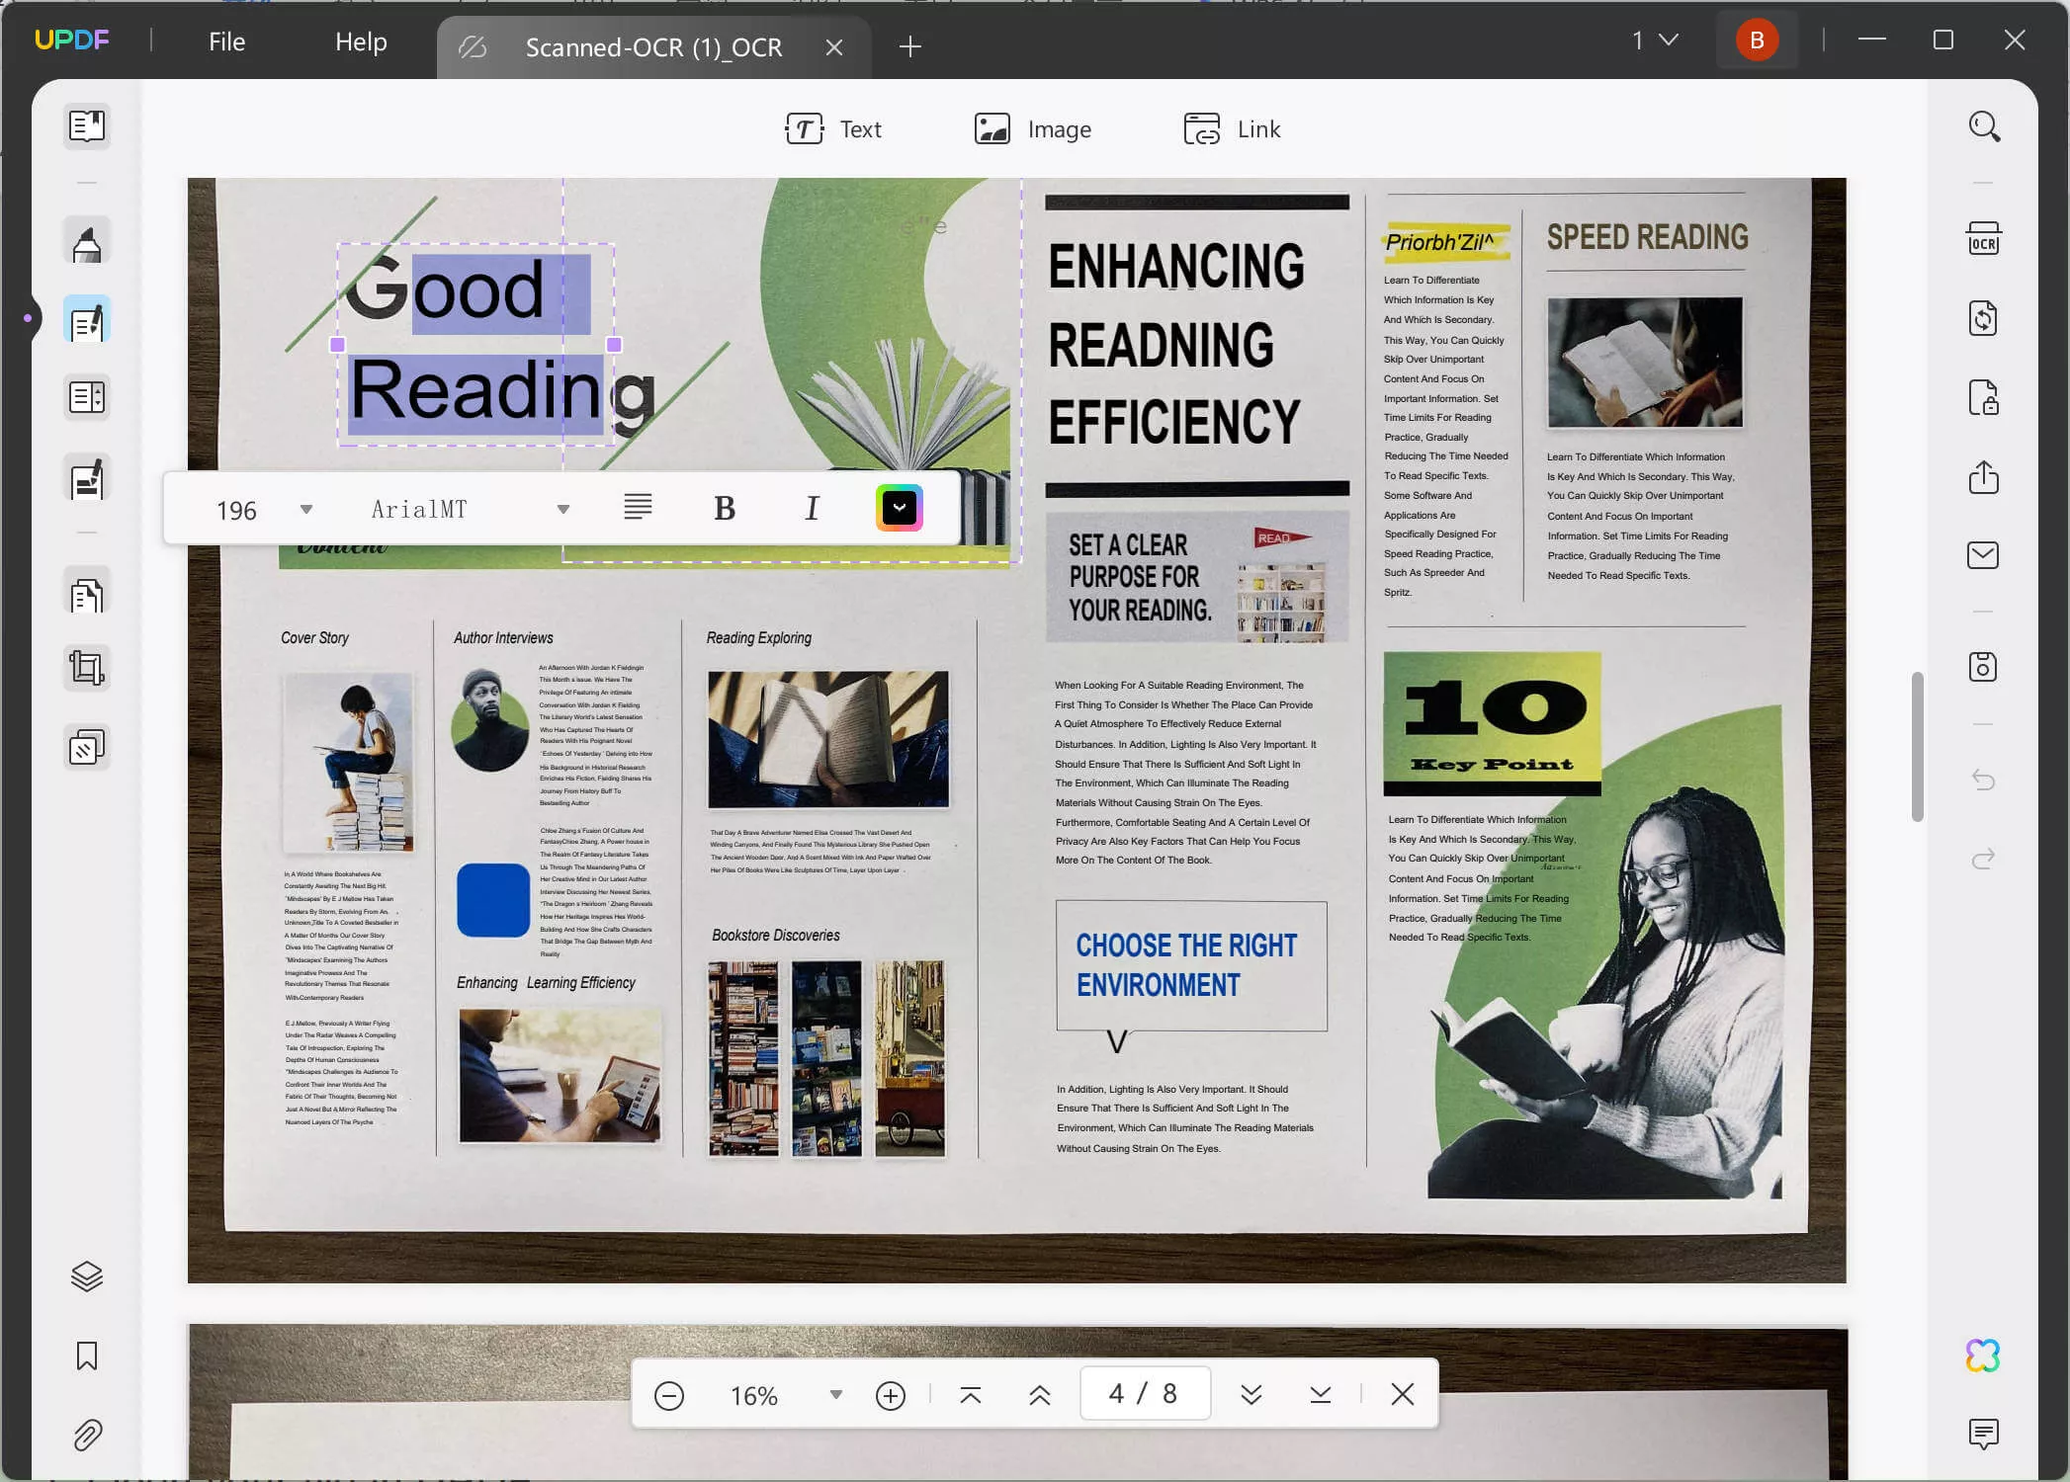The height and width of the screenshot is (1482, 2070).
Task: Open the UPDF AI assistant icon
Action: 1983,1356
